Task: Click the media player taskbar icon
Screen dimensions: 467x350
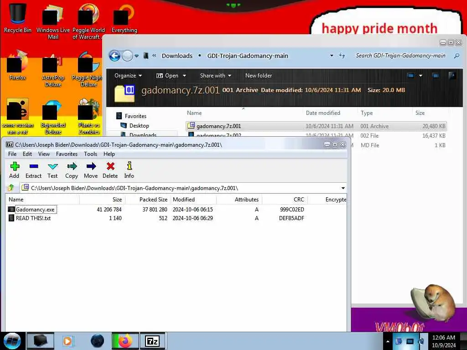Action: click(x=67, y=341)
